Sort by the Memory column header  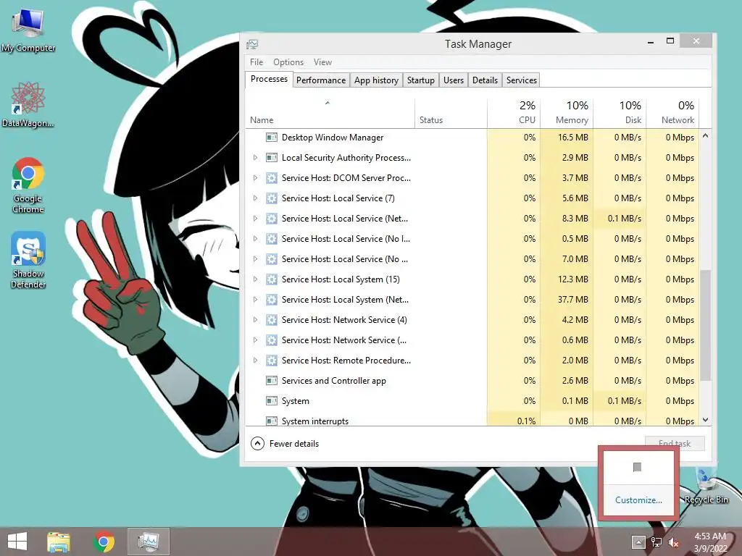pos(567,114)
